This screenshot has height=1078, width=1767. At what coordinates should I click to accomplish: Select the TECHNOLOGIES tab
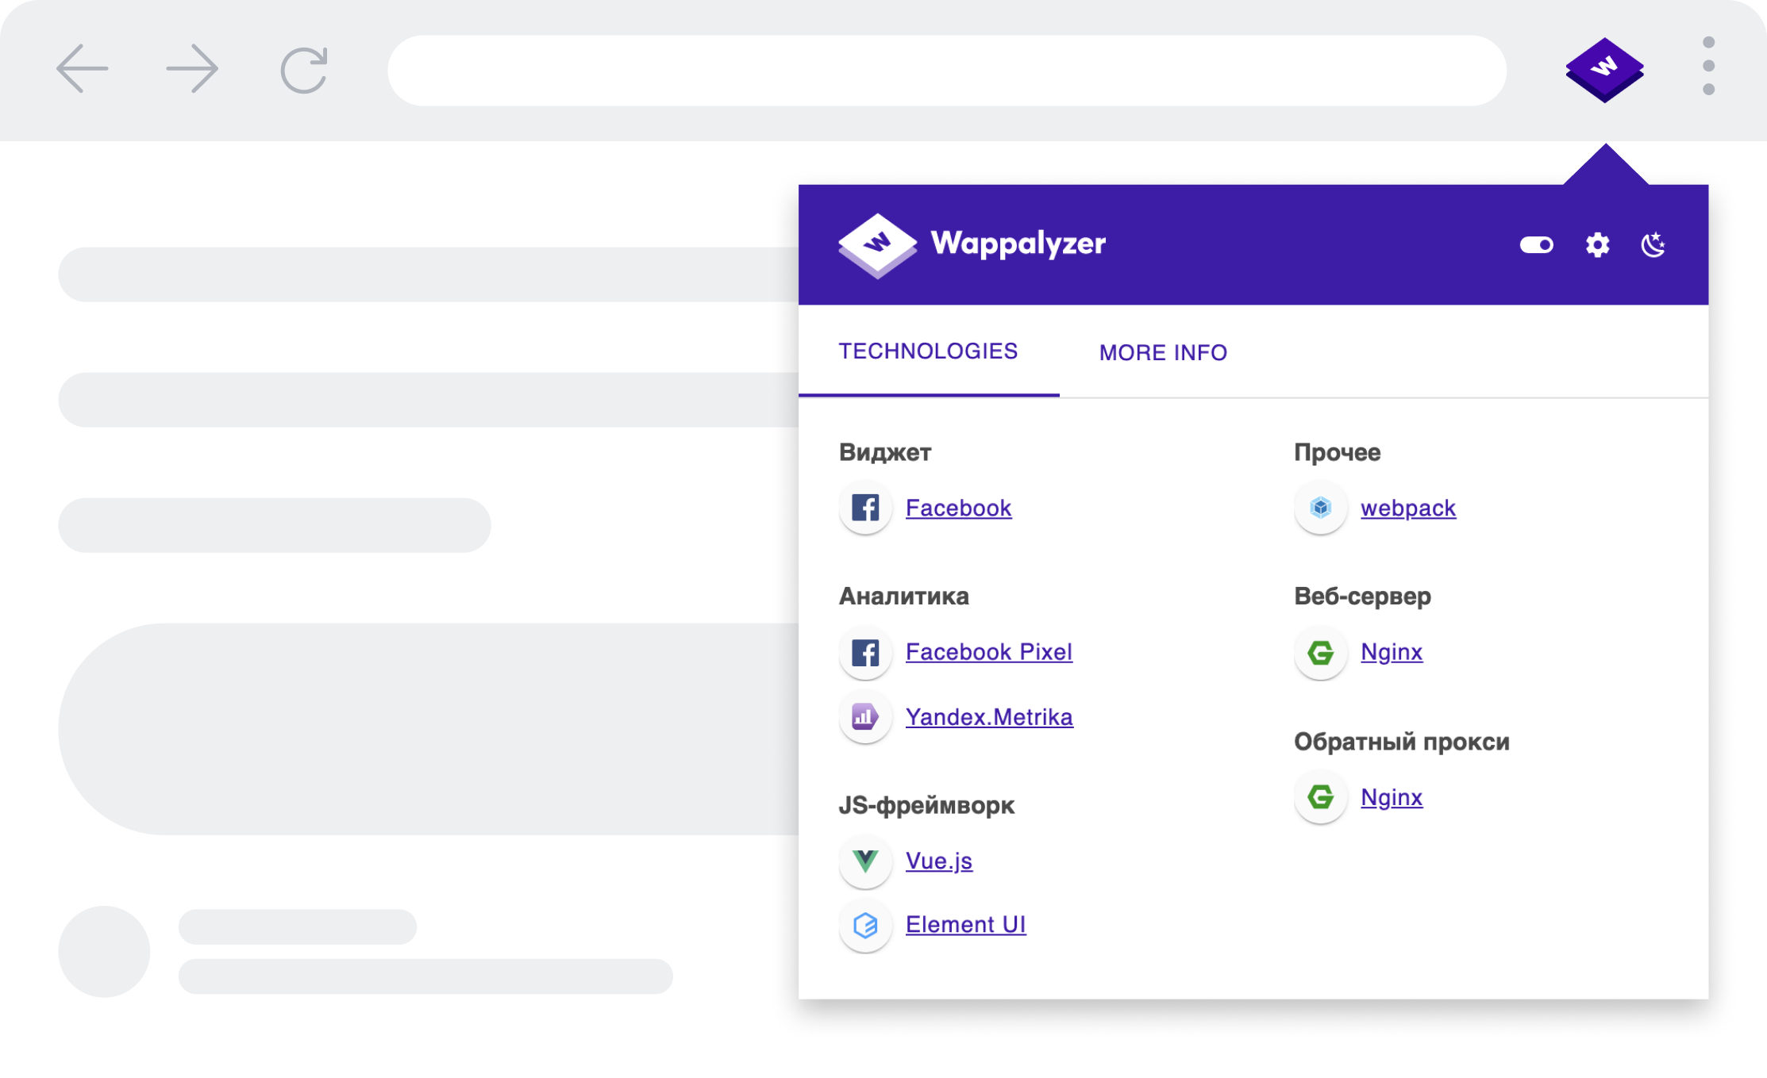point(929,351)
